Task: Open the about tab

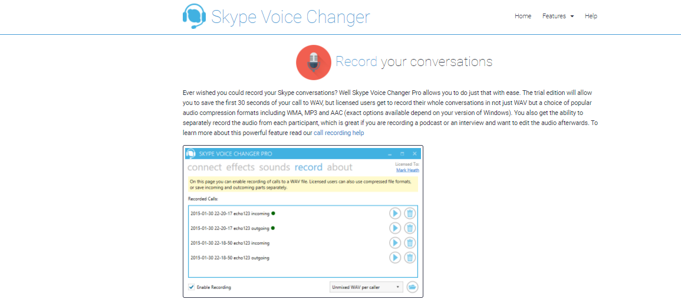Action: coord(340,167)
